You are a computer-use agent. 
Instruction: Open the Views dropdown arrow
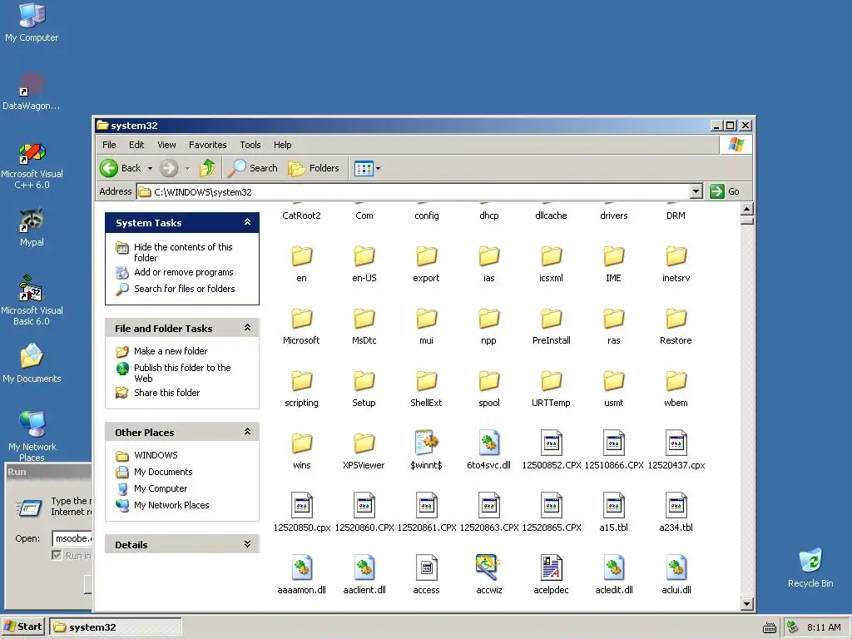click(379, 168)
